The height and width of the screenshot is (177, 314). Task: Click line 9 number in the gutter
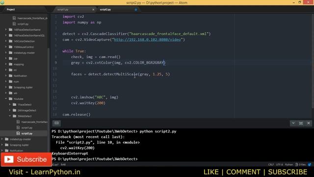pos(55,62)
